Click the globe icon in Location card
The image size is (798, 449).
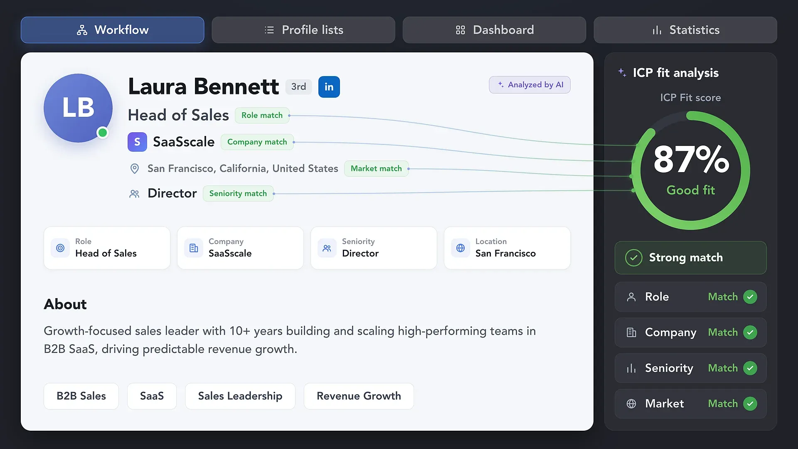pyautogui.click(x=461, y=248)
